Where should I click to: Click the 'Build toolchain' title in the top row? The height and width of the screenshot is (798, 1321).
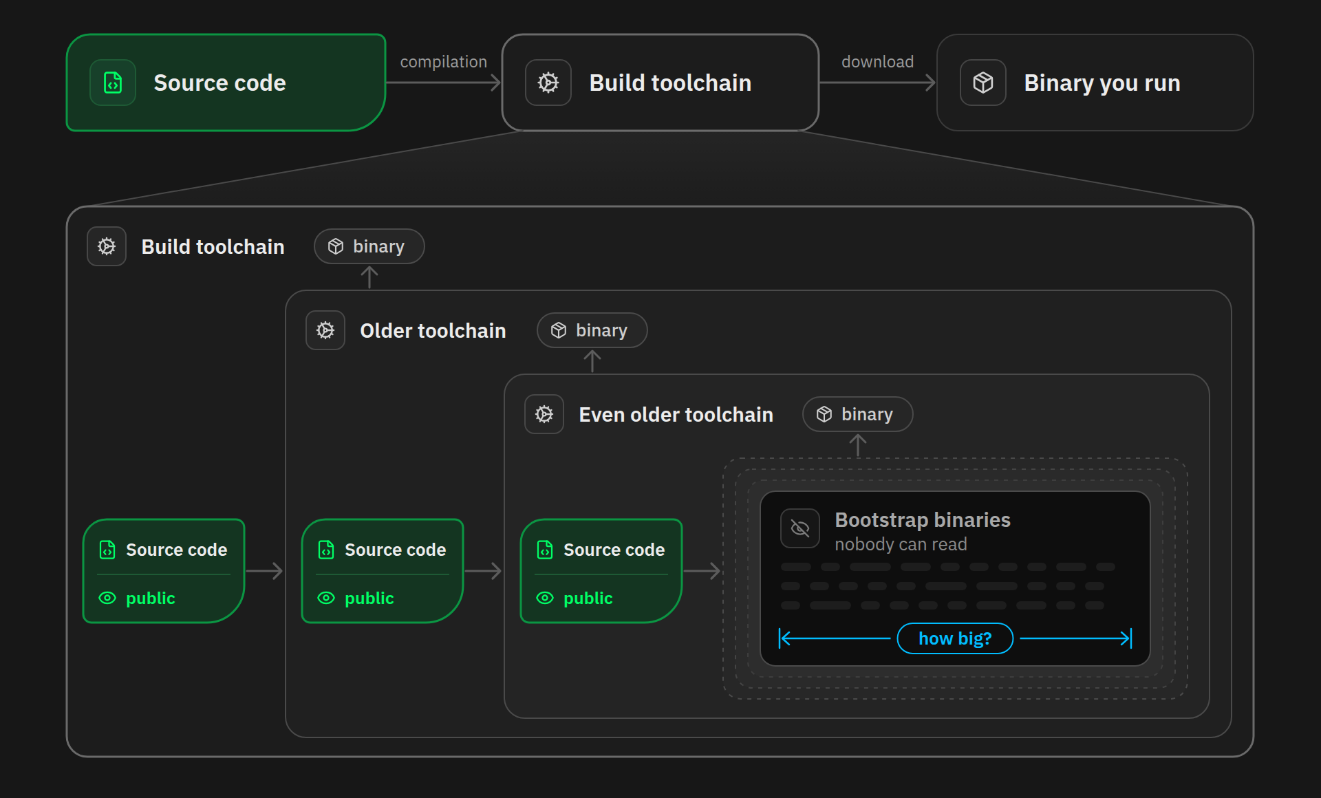coord(670,83)
